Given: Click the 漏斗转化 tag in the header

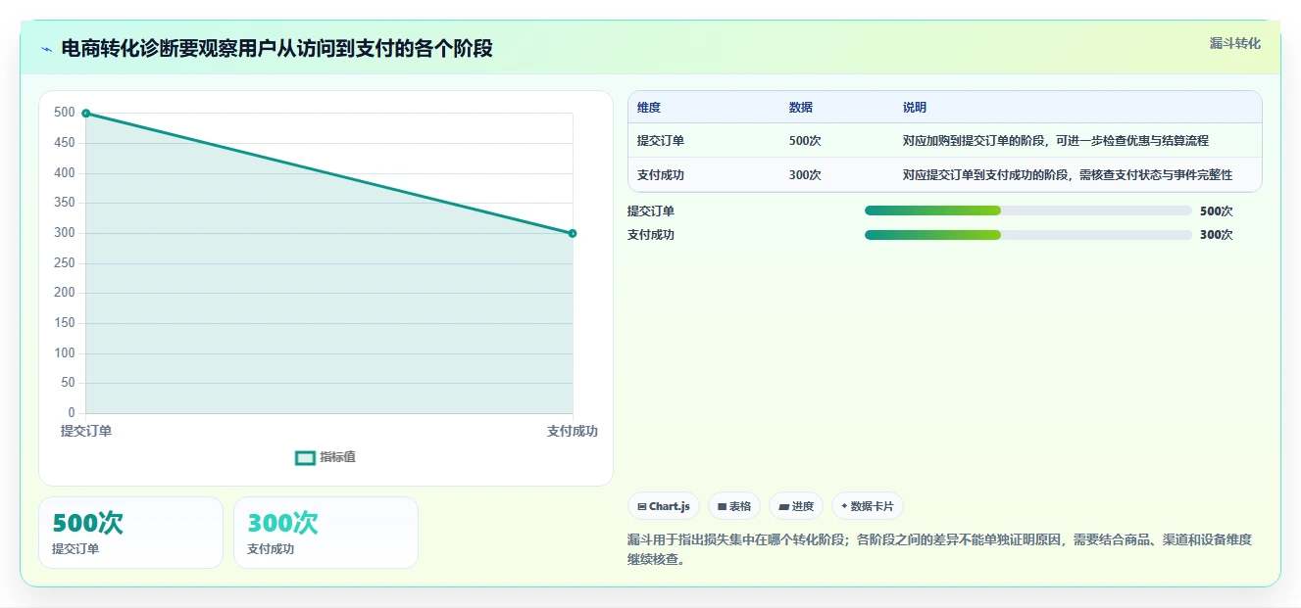Looking at the screenshot, I should click(1234, 43).
